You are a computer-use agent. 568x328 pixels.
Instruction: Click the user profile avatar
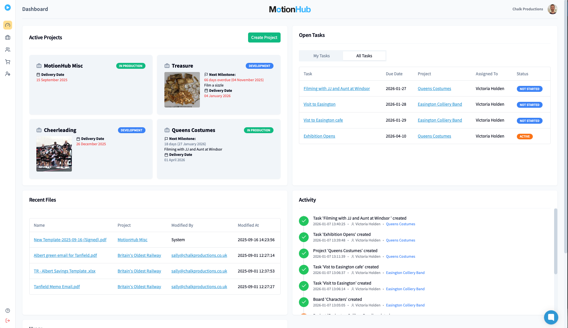pyautogui.click(x=552, y=9)
